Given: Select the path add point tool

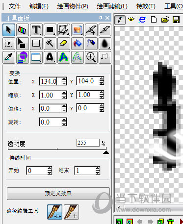Looking at the screenshot, I should (x=71, y=212).
